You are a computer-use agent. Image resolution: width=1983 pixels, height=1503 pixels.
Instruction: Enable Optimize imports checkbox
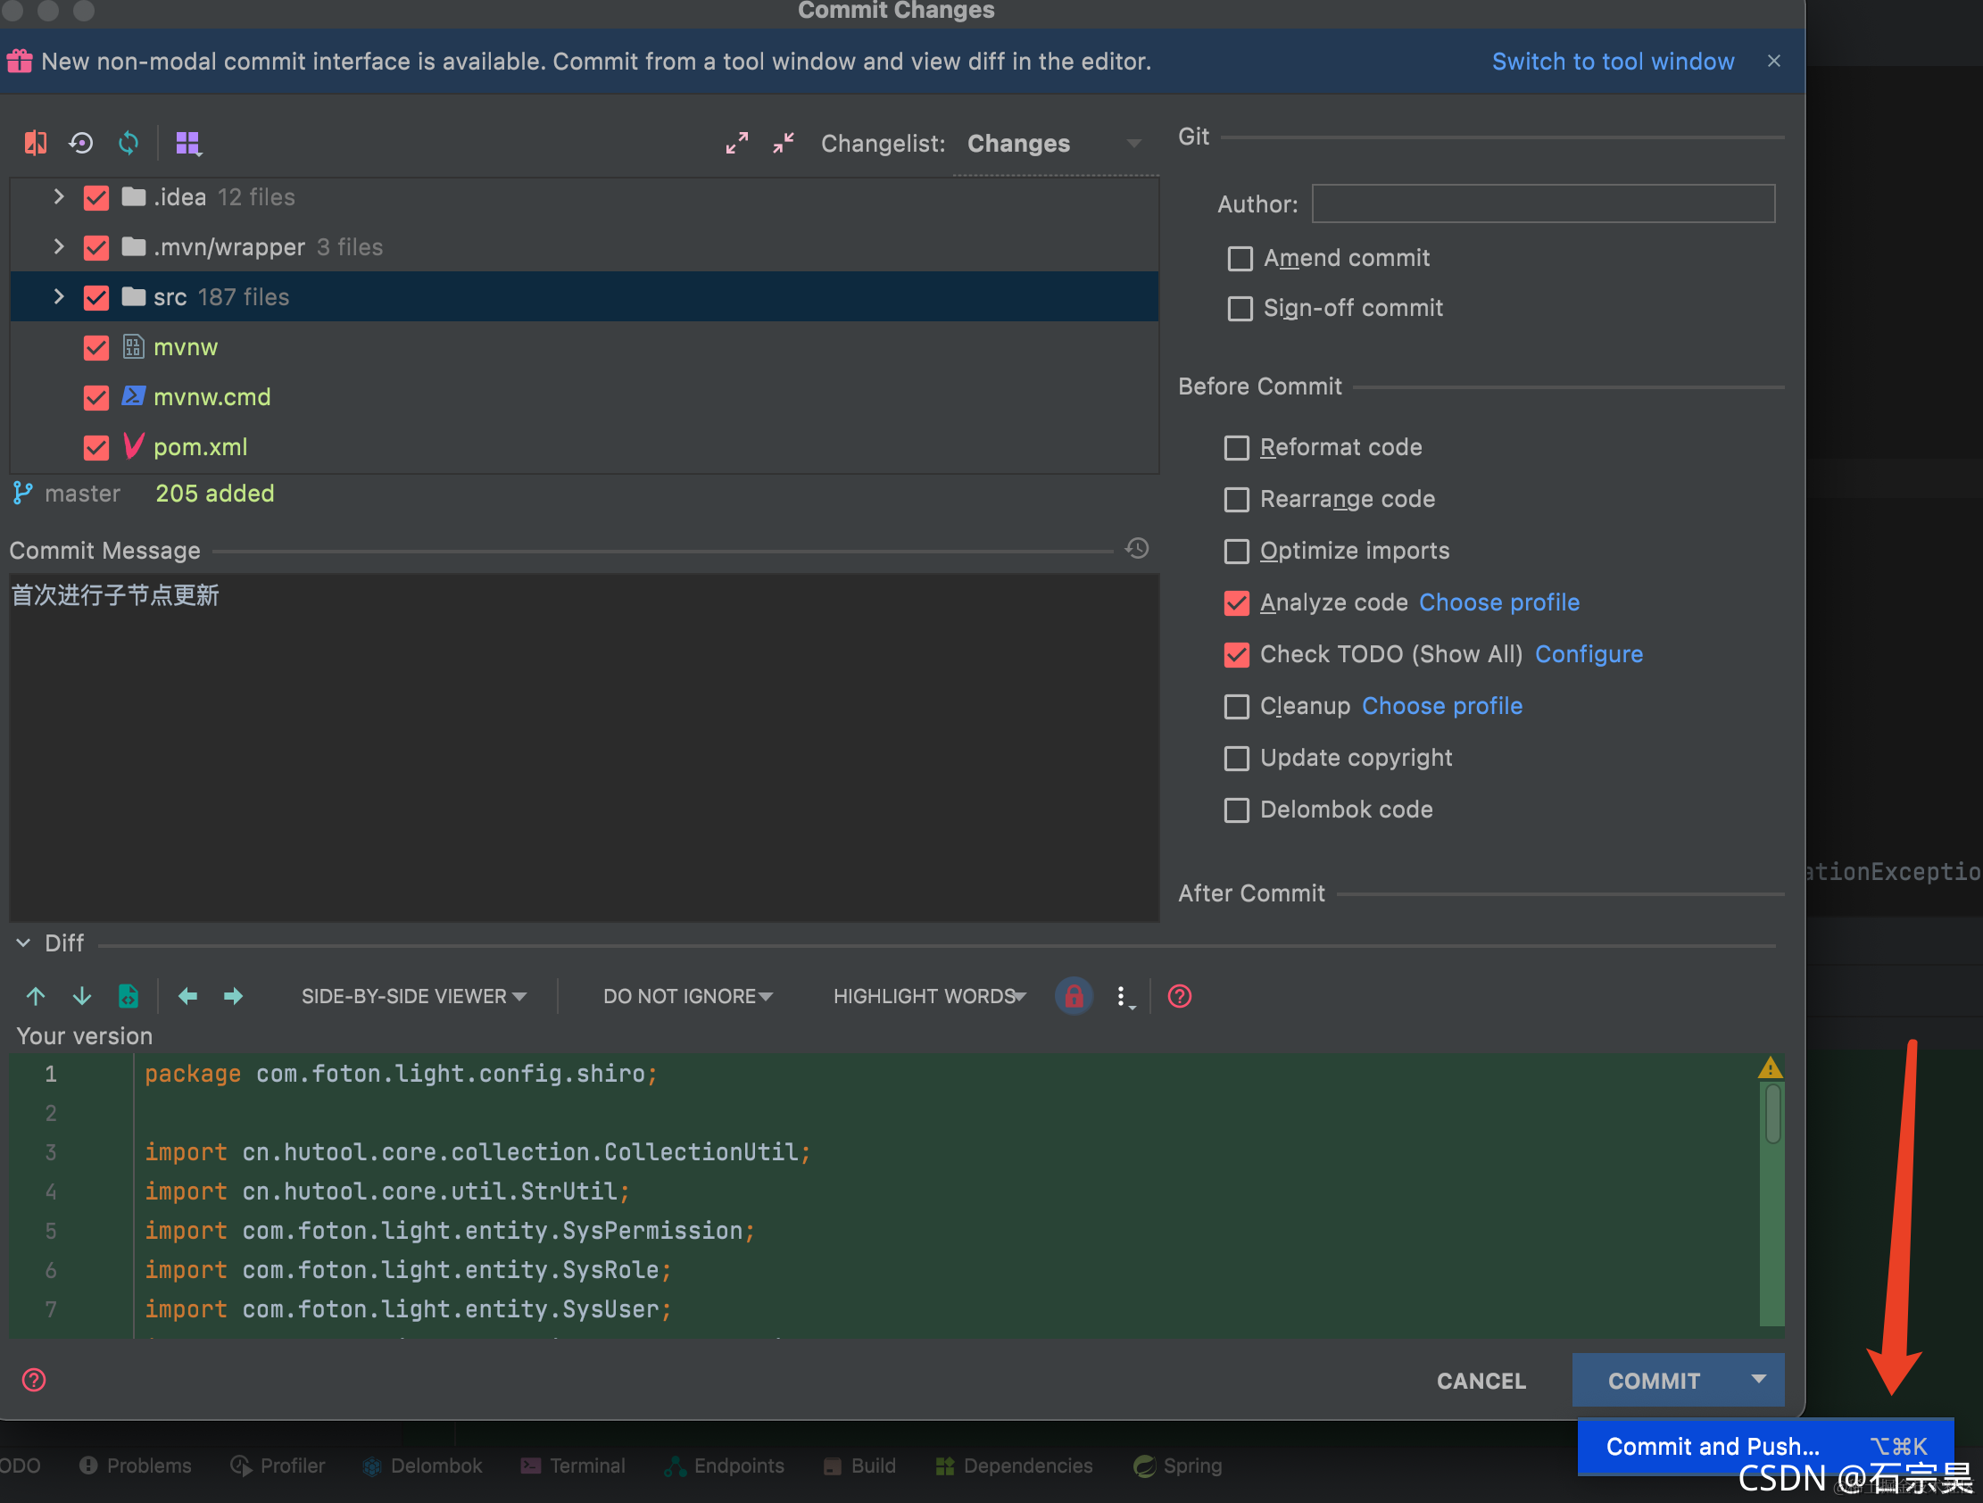pyautogui.click(x=1236, y=551)
